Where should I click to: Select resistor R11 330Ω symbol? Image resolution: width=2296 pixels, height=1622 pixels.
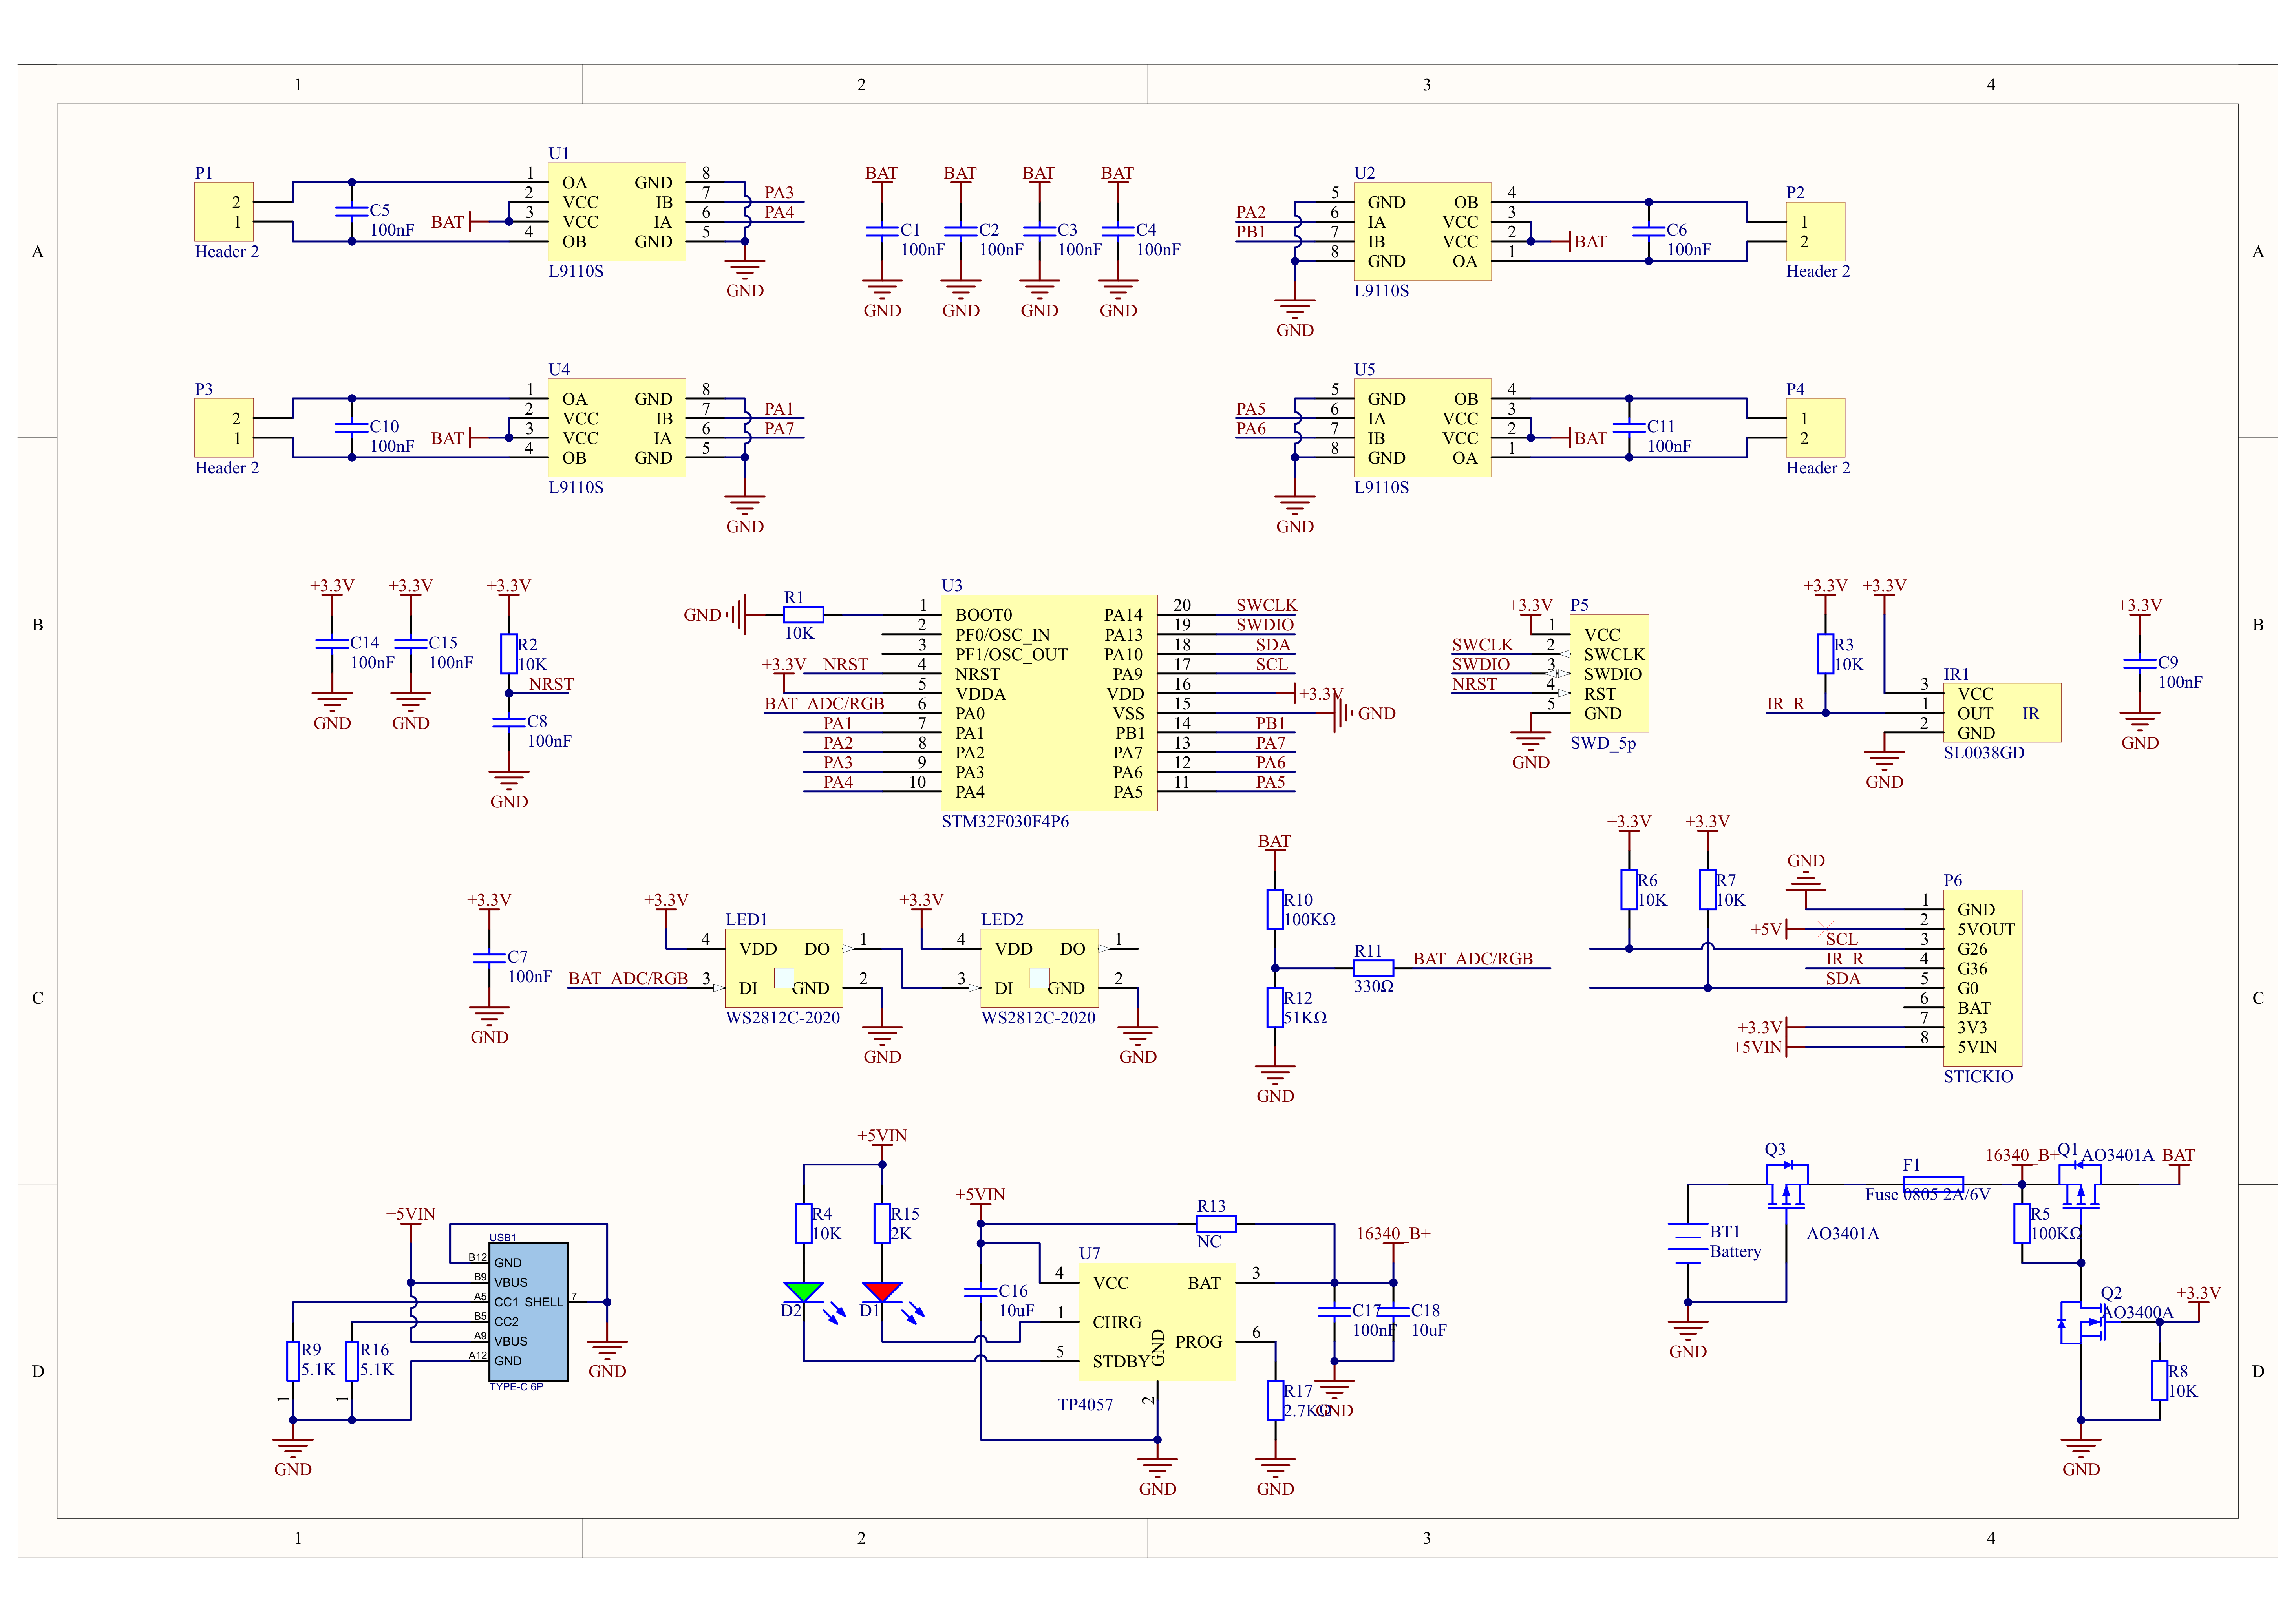click(1374, 968)
